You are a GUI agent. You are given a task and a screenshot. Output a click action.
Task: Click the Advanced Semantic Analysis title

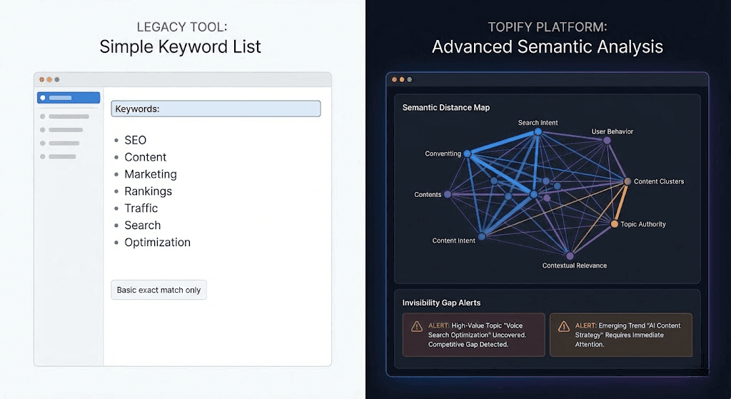pyautogui.click(x=548, y=46)
